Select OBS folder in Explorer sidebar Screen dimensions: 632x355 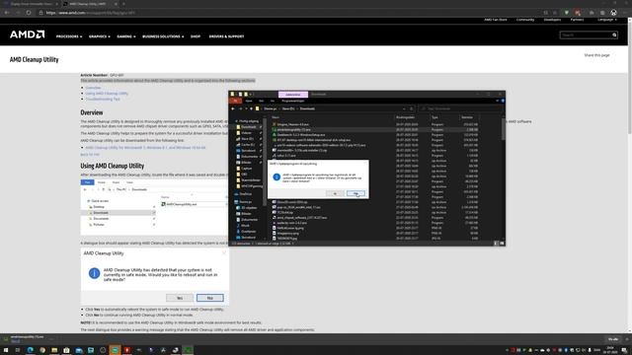click(244, 175)
